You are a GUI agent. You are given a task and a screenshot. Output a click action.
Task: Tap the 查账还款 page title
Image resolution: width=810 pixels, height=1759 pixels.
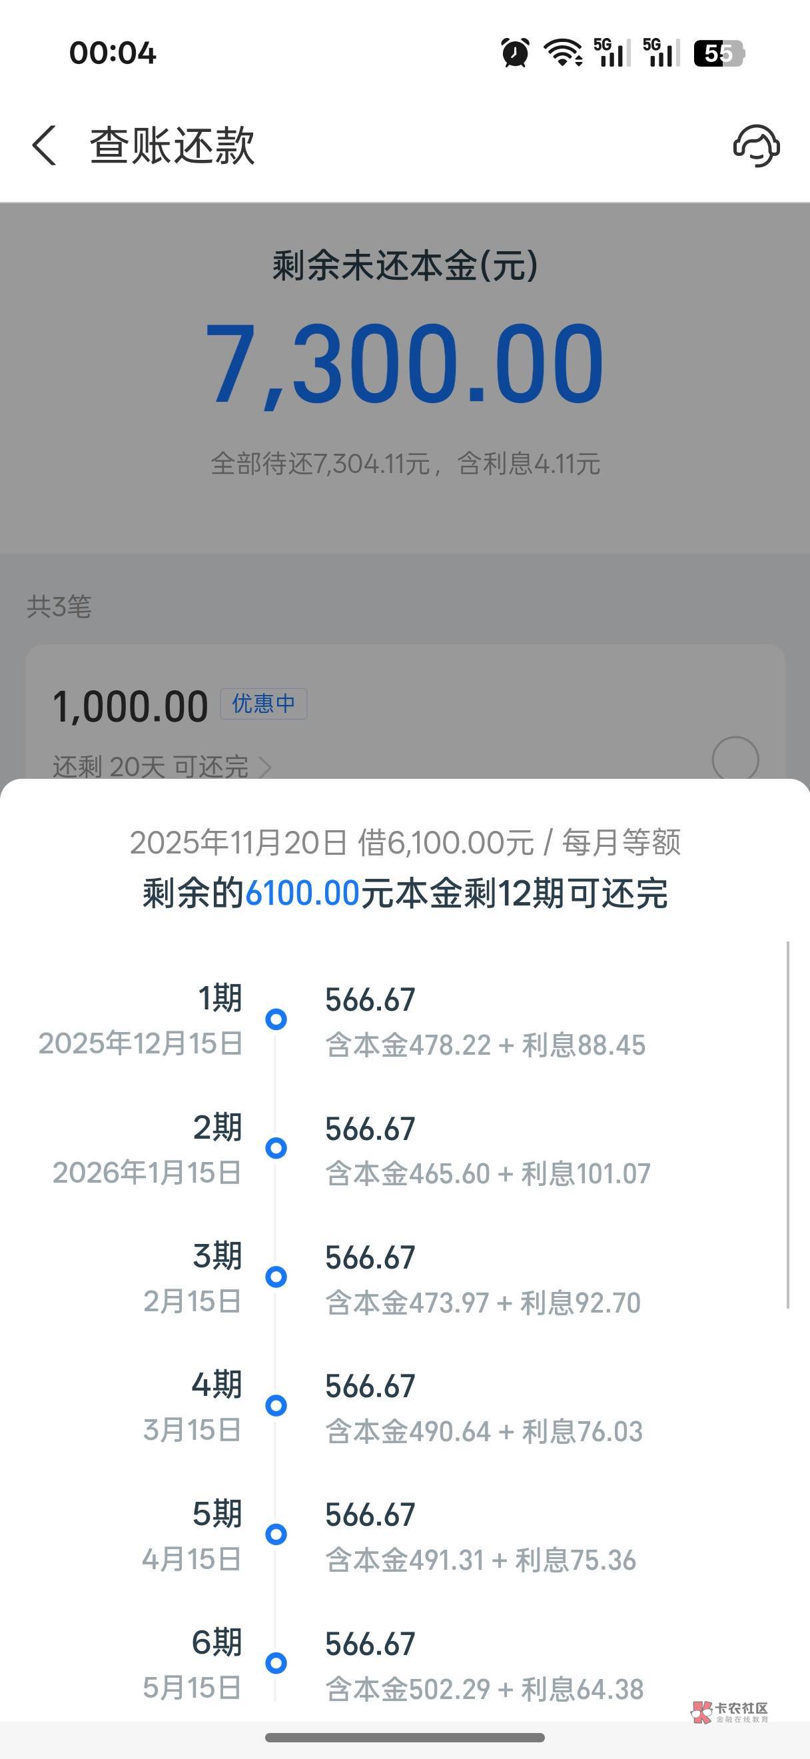click(172, 145)
